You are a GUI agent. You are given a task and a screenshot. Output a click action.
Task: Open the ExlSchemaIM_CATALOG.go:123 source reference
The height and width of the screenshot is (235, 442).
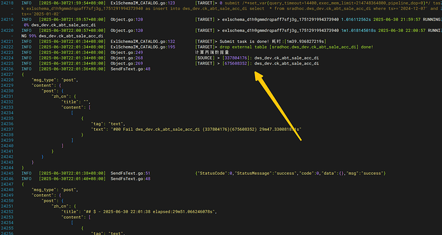coord(143,3)
